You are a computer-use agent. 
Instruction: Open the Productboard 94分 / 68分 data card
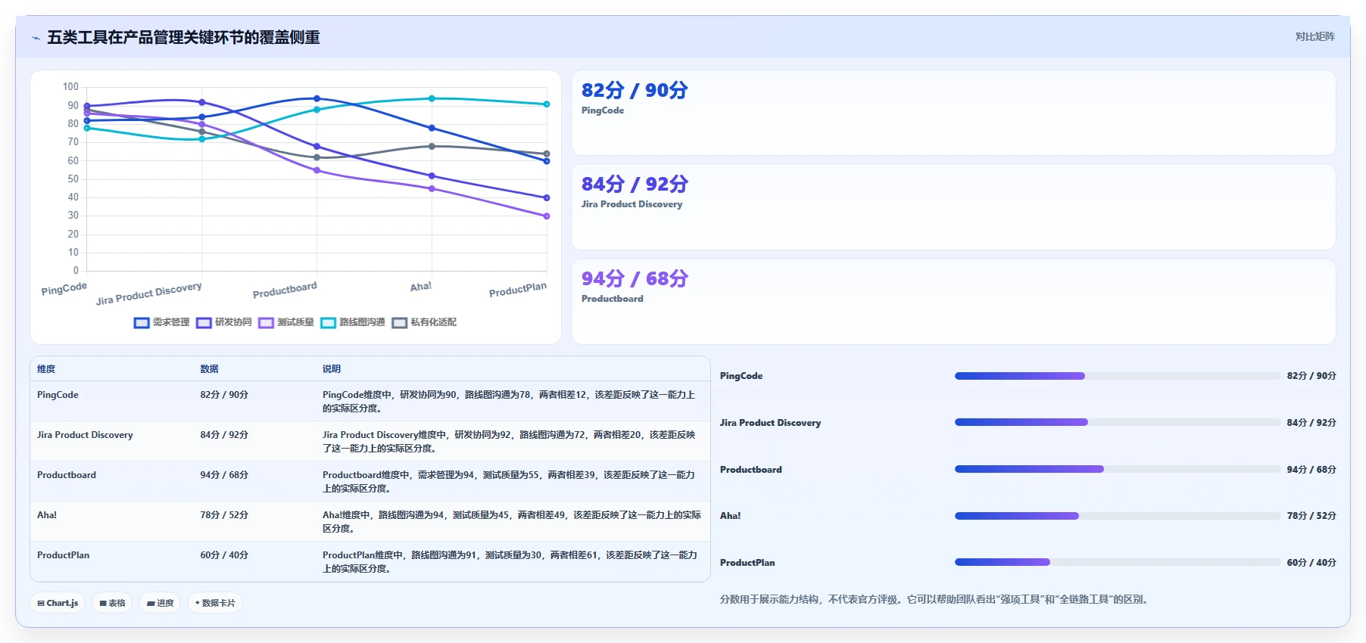[953, 301]
